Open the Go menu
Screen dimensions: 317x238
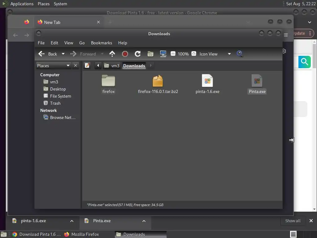(82, 43)
